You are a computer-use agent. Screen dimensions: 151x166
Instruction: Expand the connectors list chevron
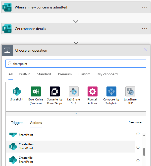tap(76, 114)
